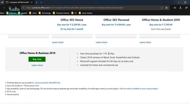
Task: Click Or try free for 1 month
Action: click(72, 29)
